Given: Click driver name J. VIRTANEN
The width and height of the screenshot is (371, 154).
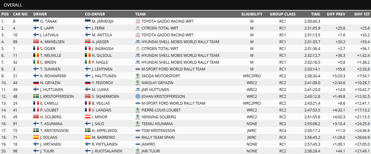Looking at the screenshot, I should 50,145.
